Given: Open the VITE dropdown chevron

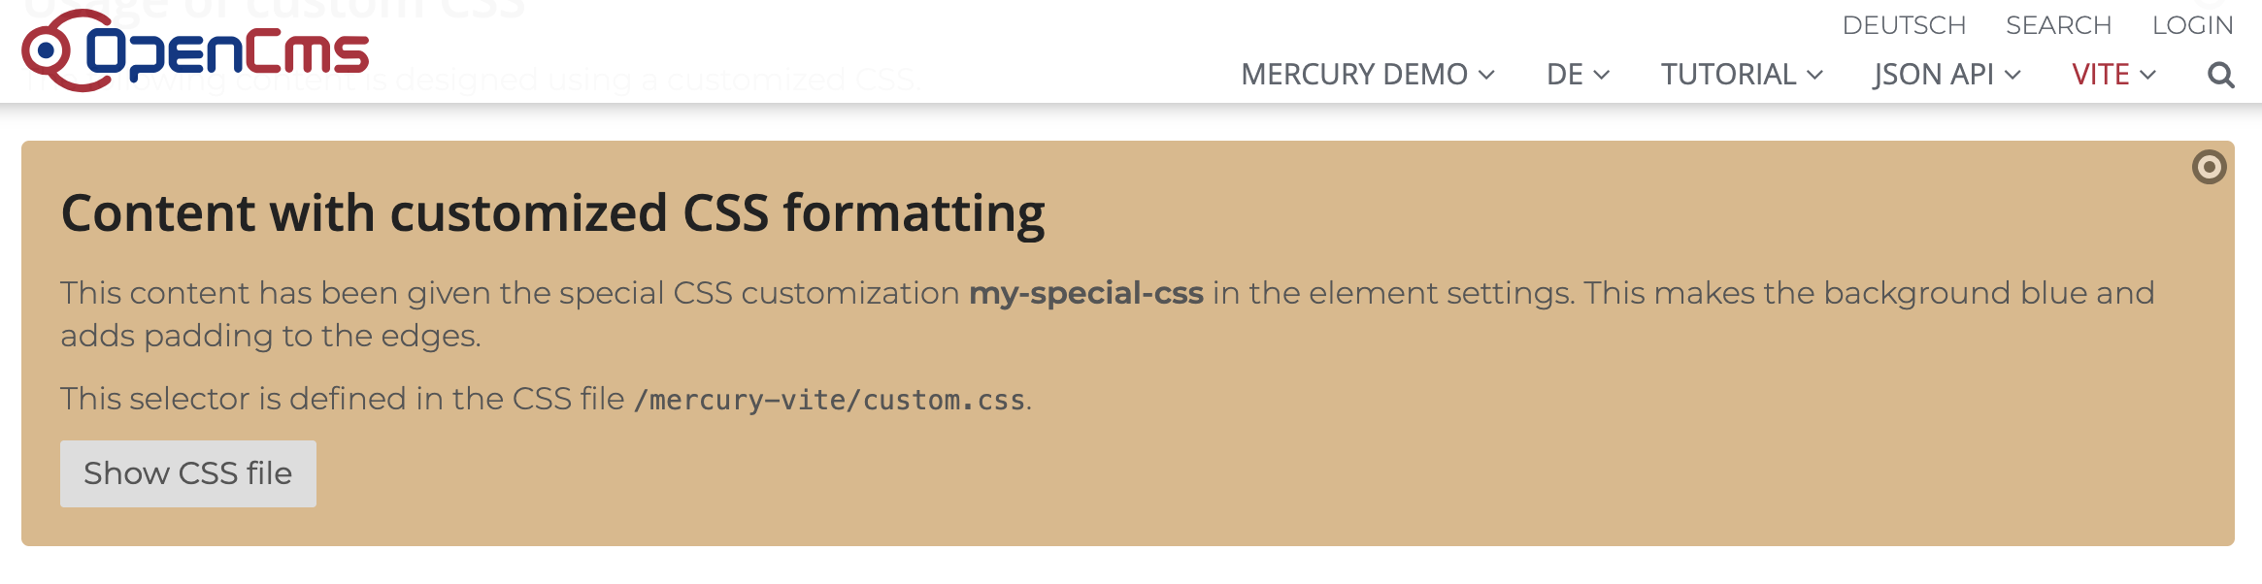Looking at the screenshot, I should point(2146,76).
